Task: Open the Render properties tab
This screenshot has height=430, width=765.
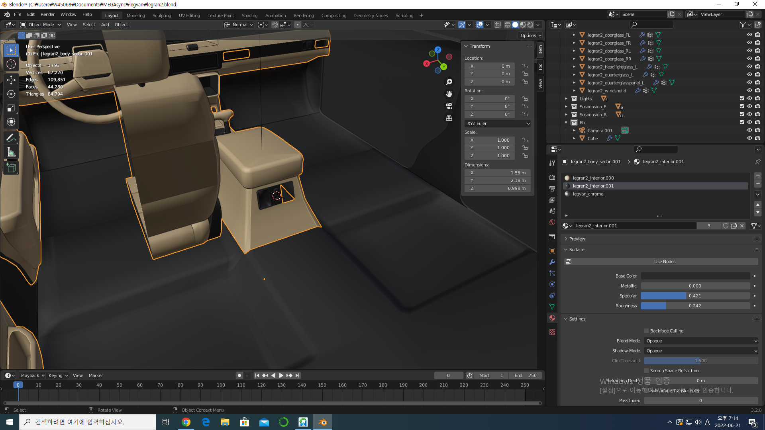Action: 552,177
